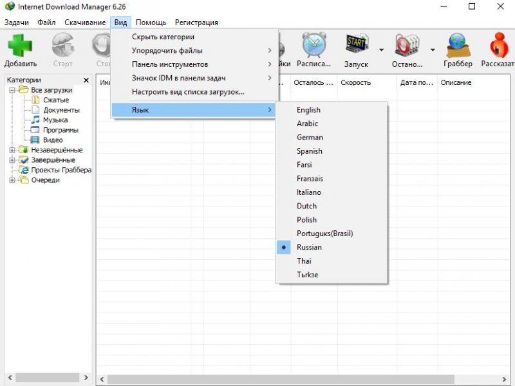Expand the Незавершённые tree node
This screenshot has width=515, height=386.
[12, 150]
